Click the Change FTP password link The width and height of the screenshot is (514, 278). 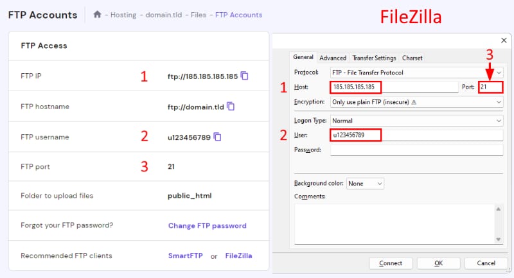(x=207, y=226)
